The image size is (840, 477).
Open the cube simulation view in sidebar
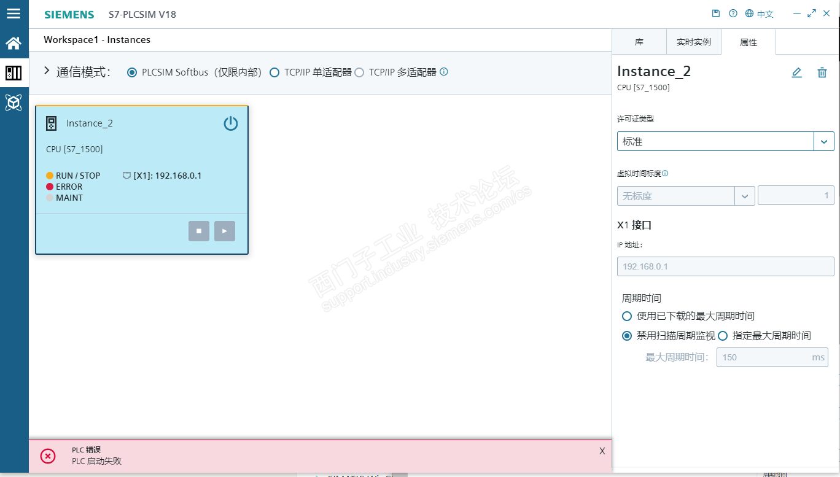14,103
